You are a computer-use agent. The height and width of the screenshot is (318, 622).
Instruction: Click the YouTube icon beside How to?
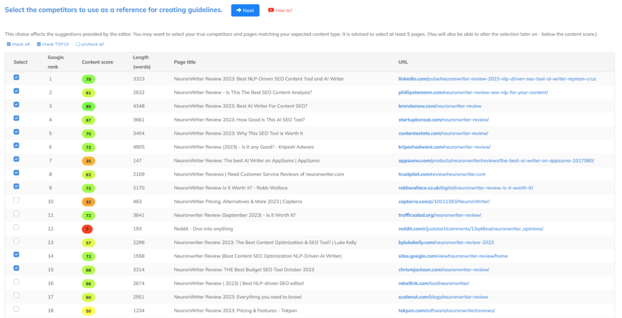click(271, 10)
